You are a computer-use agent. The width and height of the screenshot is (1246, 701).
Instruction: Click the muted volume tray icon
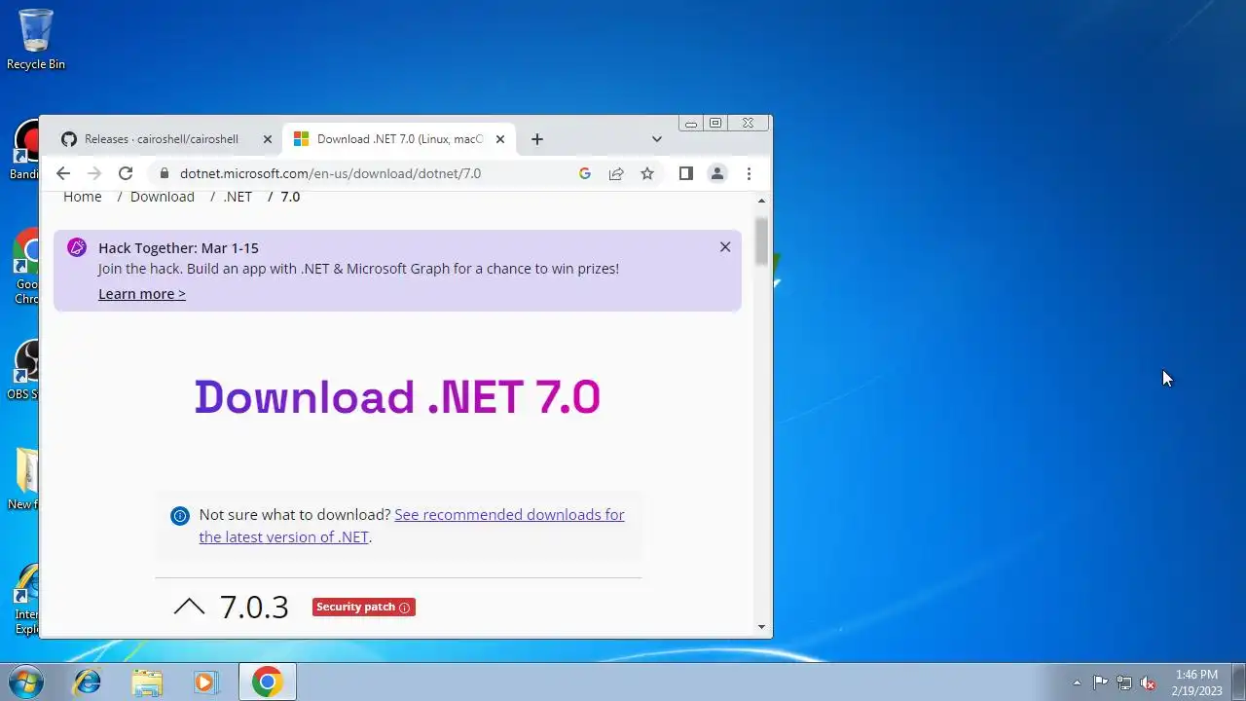coord(1149,683)
